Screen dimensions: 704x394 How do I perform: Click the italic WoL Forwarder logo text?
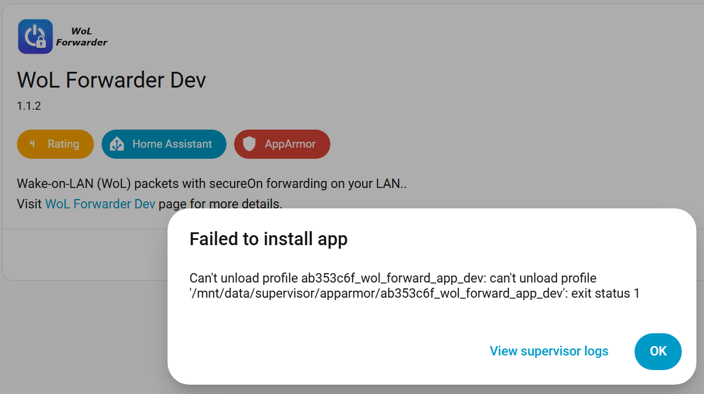[x=82, y=37]
